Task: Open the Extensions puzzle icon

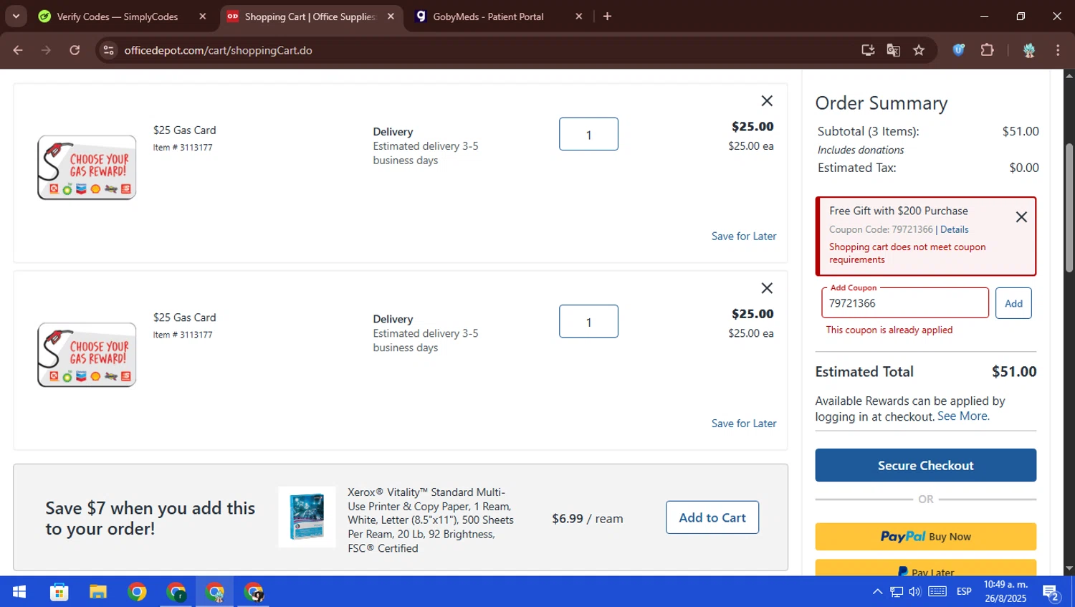Action: (987, 50)
